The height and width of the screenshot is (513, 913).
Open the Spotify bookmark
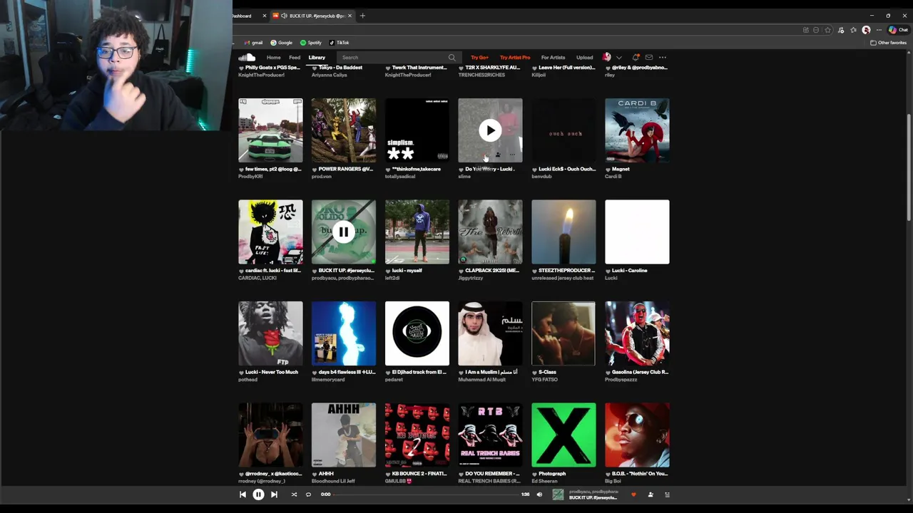pos(311,43)
